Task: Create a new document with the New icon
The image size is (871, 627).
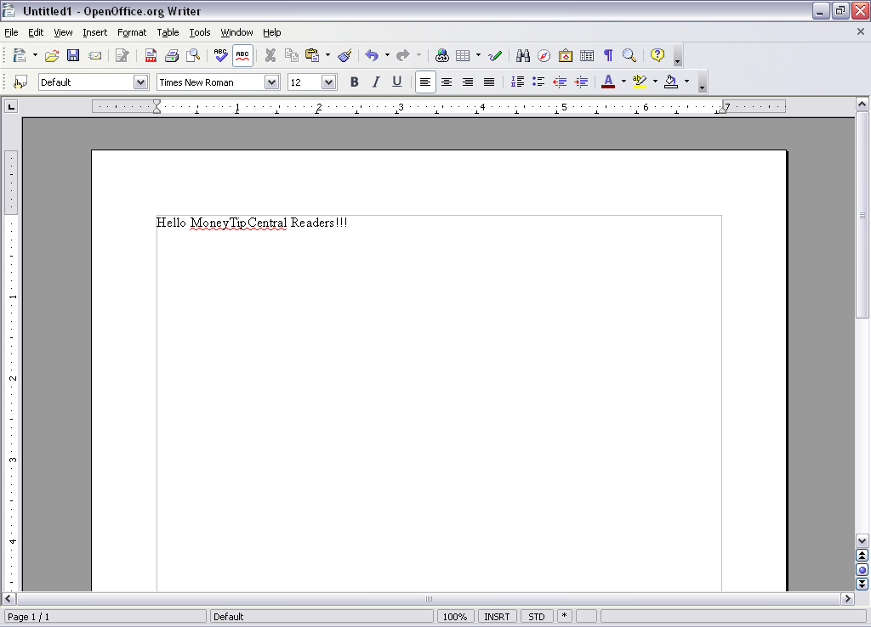Action: click(x=20, y=55)
